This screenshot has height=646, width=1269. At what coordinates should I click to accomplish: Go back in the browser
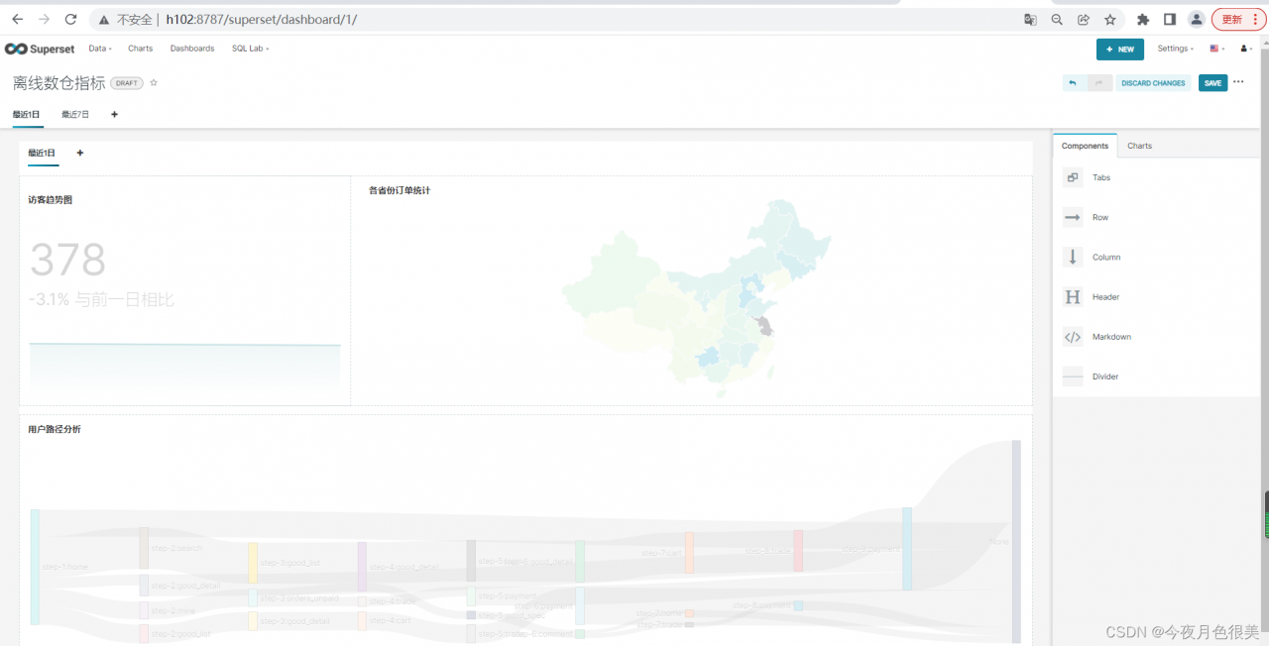(17, 19)
